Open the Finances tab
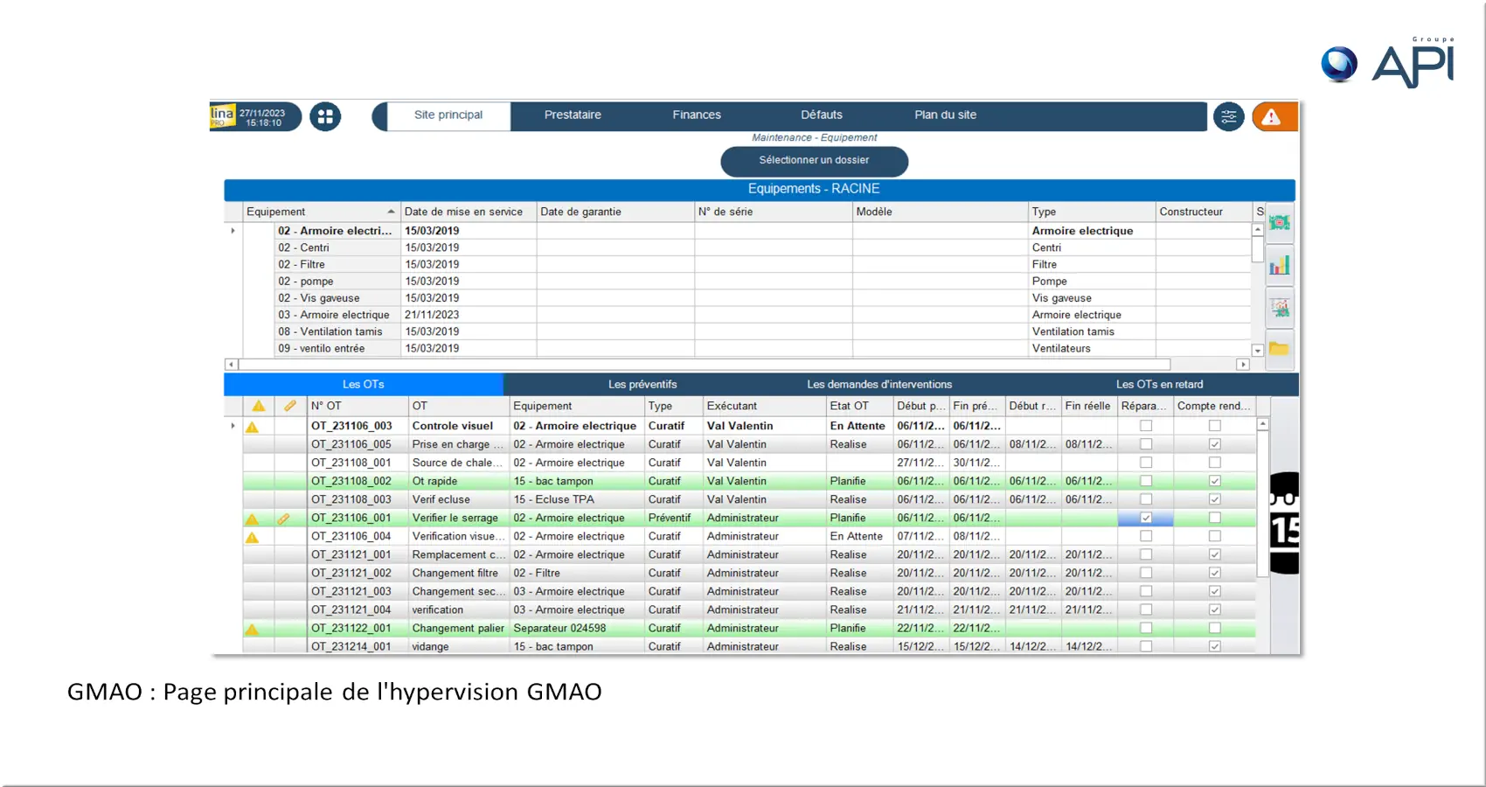The image size is (1486, 787). (697, 115)
